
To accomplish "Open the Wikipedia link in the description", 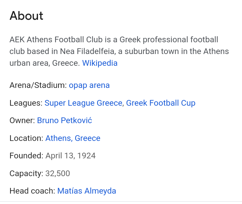I will 100,63.
